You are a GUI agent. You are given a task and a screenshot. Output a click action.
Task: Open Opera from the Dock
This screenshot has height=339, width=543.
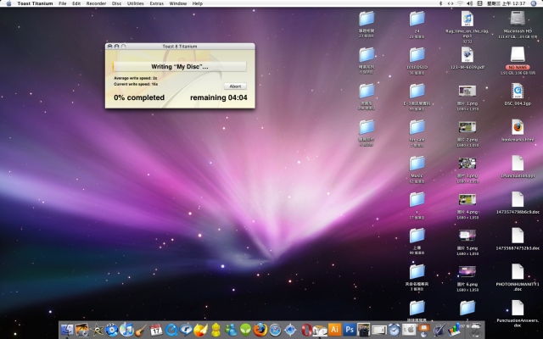[305, 330]
